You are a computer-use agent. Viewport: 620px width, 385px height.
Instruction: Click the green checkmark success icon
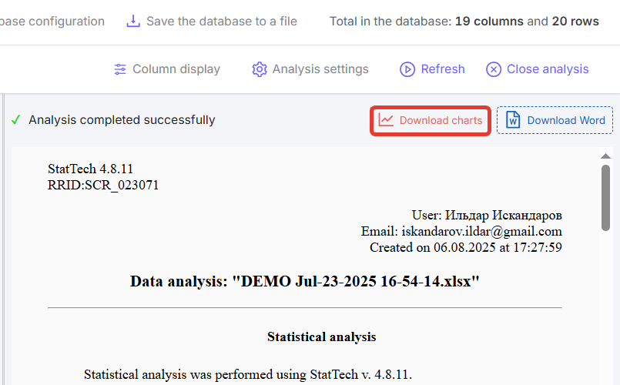click(15, 120)
